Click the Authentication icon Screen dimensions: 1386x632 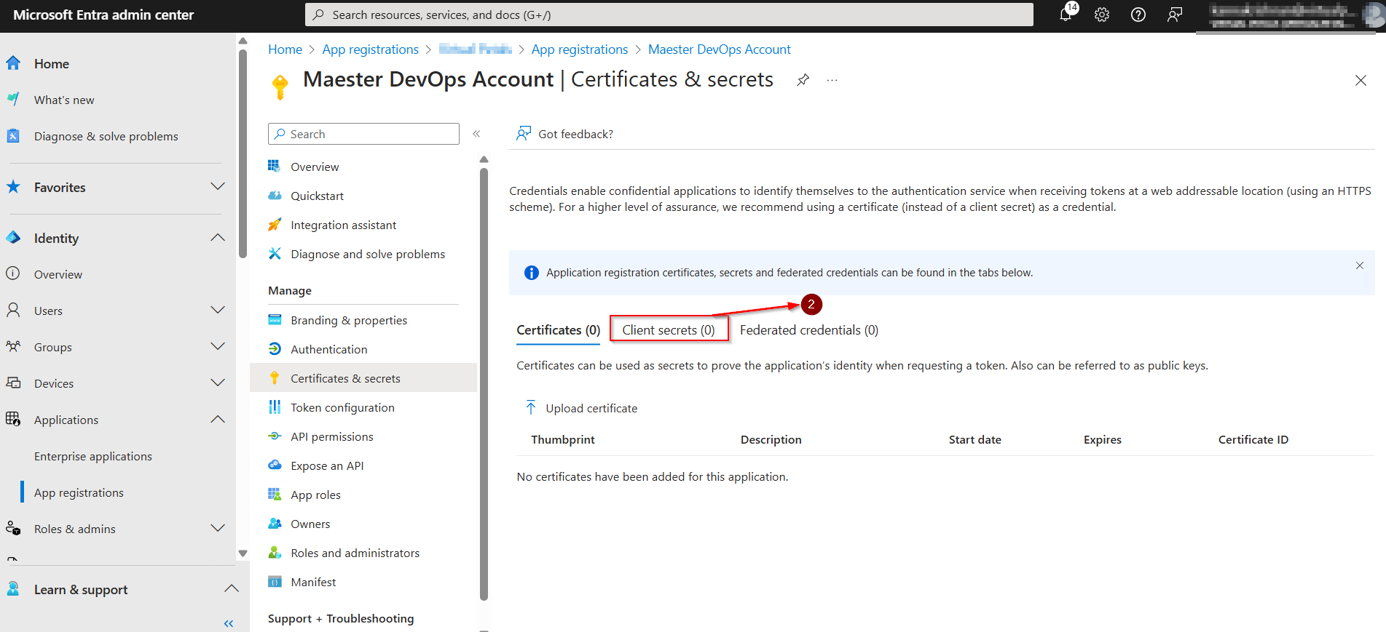(275, 349)
